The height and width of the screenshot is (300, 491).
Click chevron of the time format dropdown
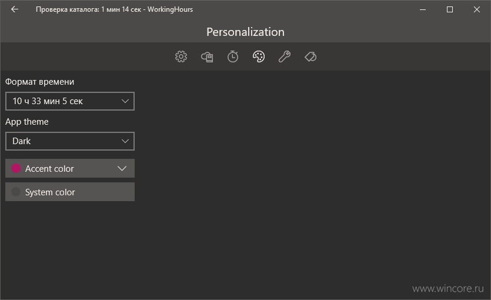click(x=125, y=101)
